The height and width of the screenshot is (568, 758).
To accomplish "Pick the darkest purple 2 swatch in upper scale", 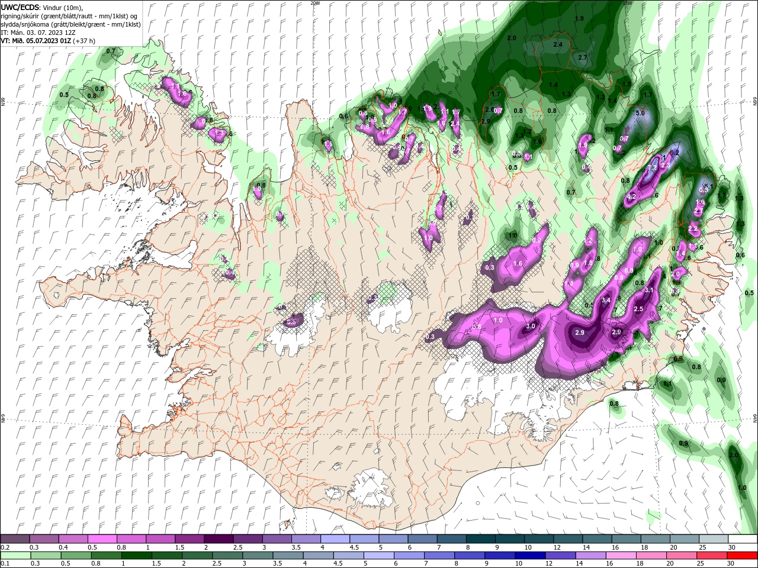I will coord(218,539).
